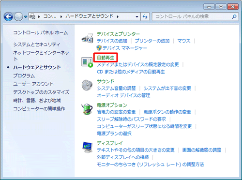This screenshot has width=242, height=180.
Task: Open the address bar history dropdown
Action: pyautogui.click(x=137, y=16)
